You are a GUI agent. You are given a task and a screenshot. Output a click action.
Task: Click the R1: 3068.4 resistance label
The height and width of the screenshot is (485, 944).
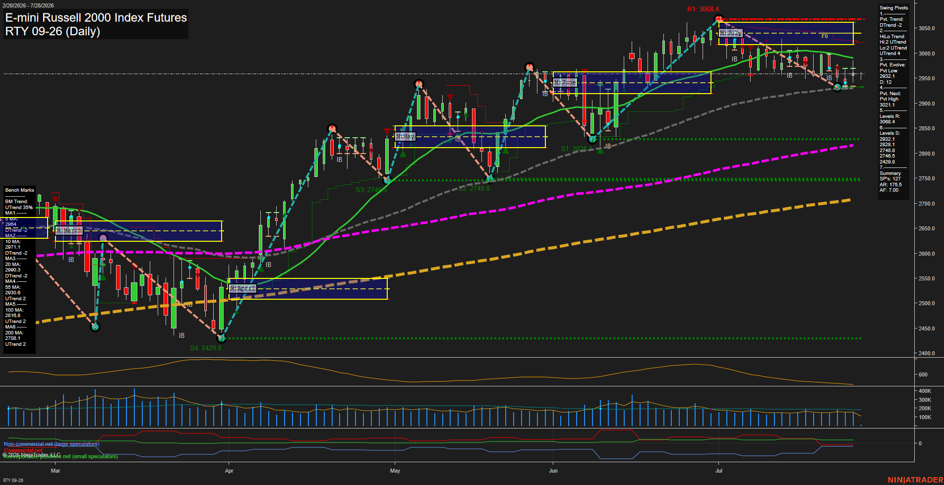(x=703, y=9)
